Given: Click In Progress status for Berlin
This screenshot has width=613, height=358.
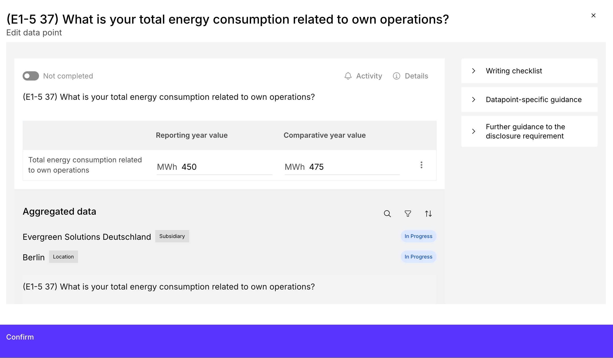Looking at the screenshot, I should click(x=418, y=257).
